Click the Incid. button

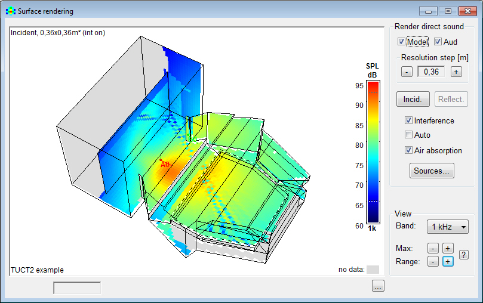[x=413, y=99]
